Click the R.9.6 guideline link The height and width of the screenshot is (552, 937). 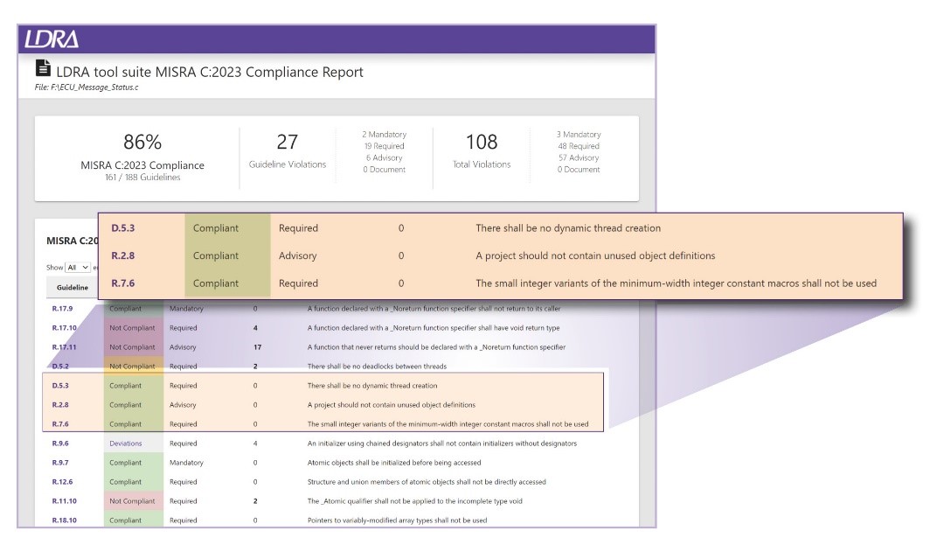[x=61, y=444]
